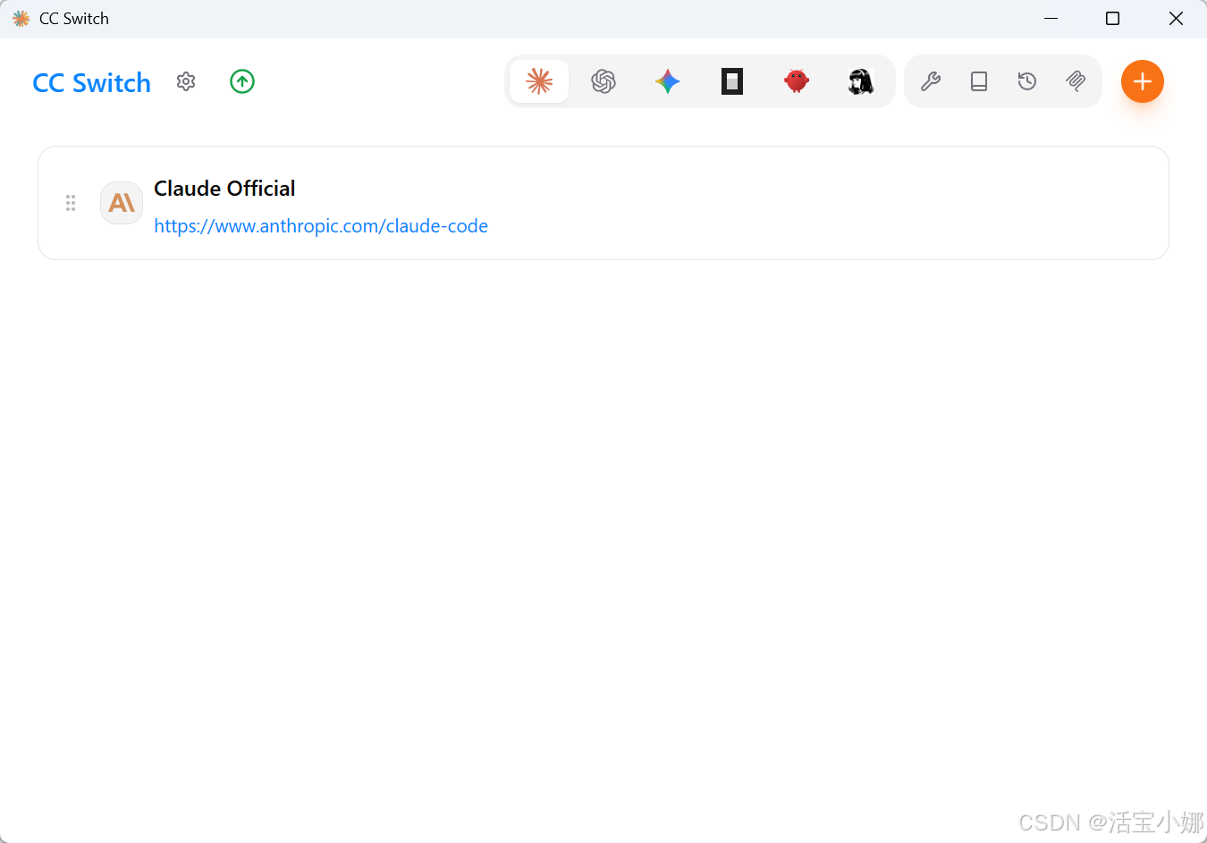Open the anthropic.com/claude-code link
The width and height of the screenshot is (1207, 843).
tap(321, 226)
